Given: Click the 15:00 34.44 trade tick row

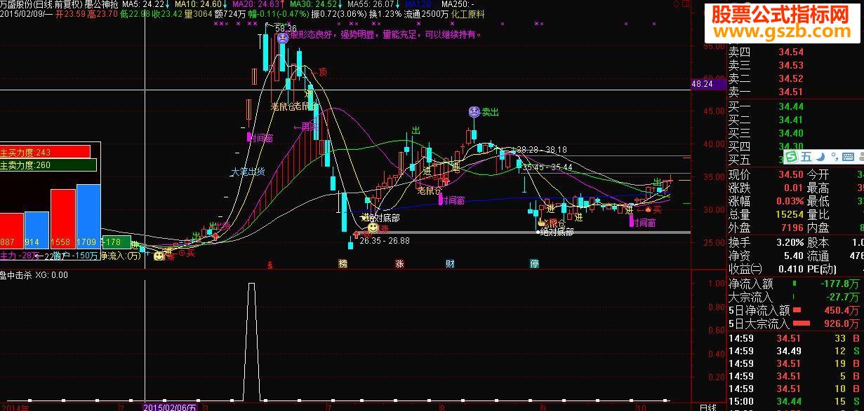Looking at the screenshot, I should 796,401.
